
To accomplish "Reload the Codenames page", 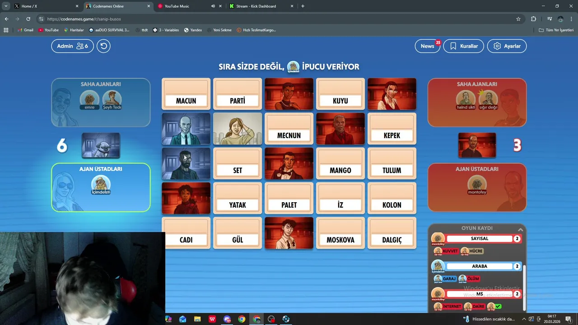I will coord(28,19).
